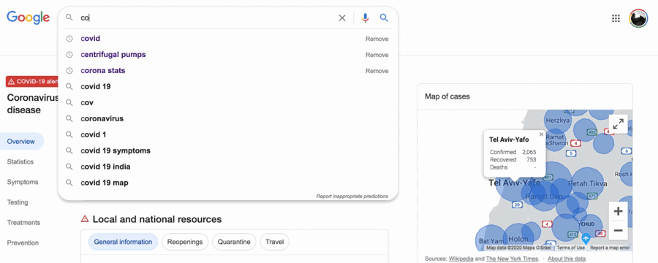Zoom in on the cases map
The image size is (658, 263).
(618, 211)
